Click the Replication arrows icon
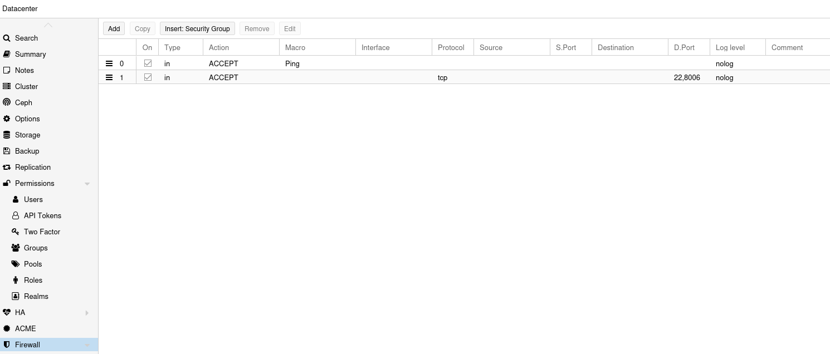Screen dimensions: 830x354 tap(7, 167)
